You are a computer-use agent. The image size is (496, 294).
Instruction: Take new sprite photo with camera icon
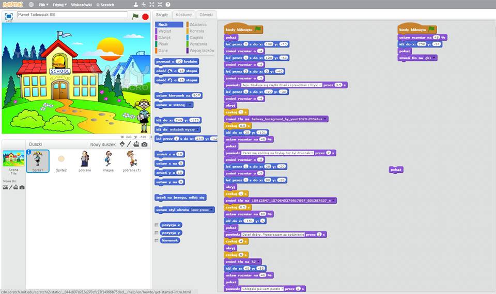coord(144,144)
